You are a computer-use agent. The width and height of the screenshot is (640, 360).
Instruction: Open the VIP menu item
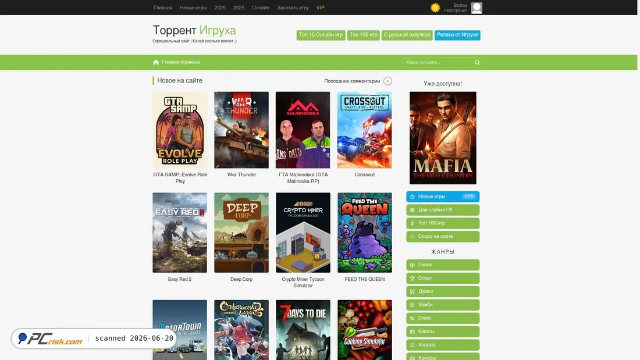[x=321, y=8]
